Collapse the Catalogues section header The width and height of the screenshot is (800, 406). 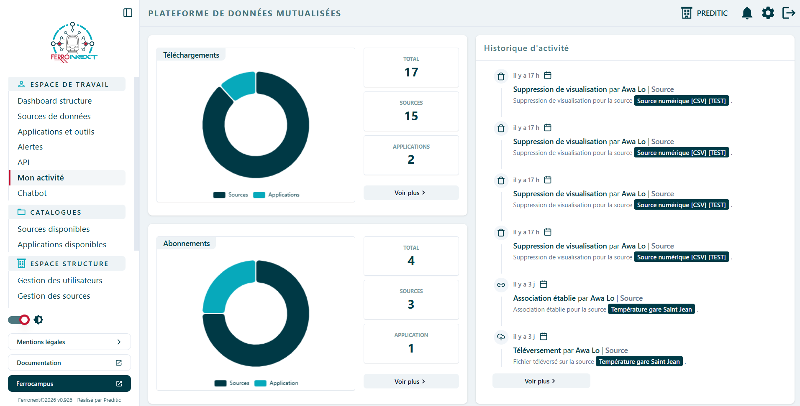[x=67, y=212]
